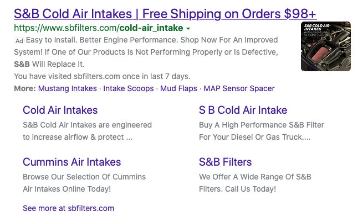363x222 pixels.
Task: Click the 'engineered to increase airflow' description
Action: tap(87, 131)
